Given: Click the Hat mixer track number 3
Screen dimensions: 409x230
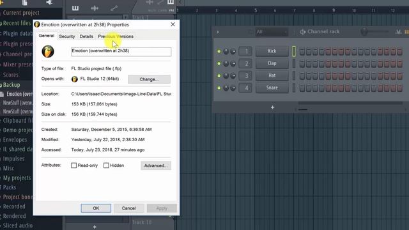Looking at the screenshot, I should click(x=245, y=75).
